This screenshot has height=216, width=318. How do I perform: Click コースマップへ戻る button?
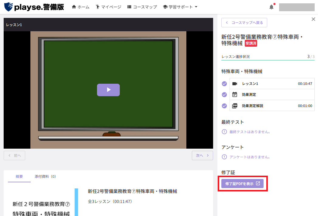tap(244, 22)
